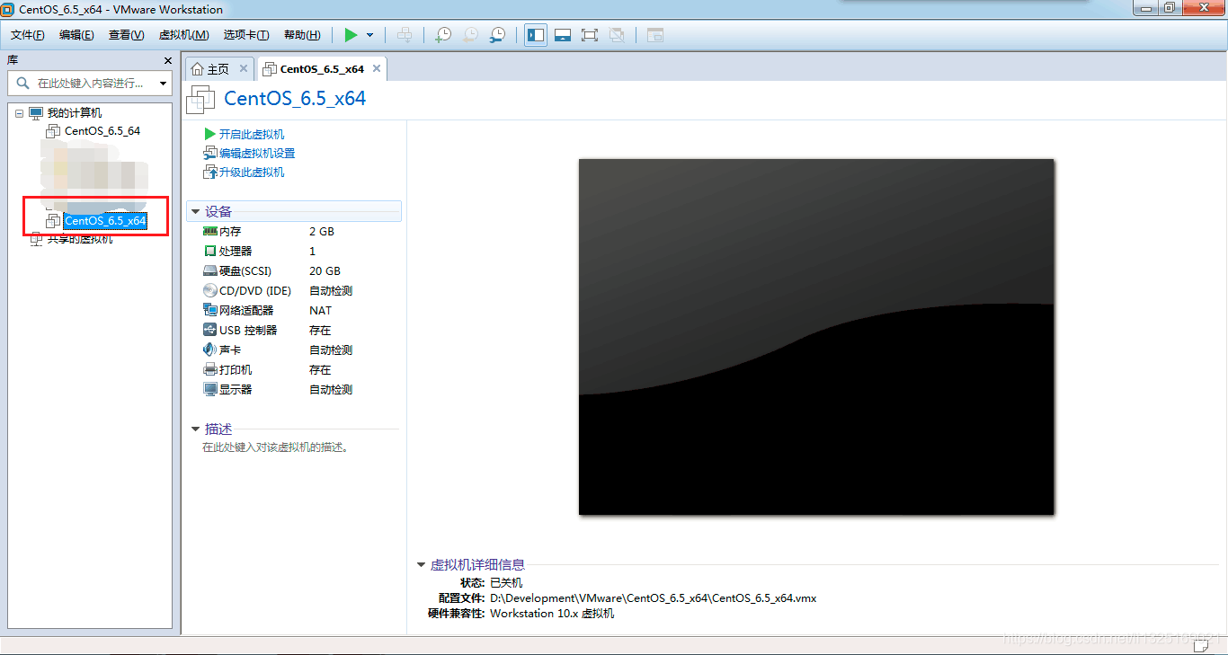Click the Unity mode toolbar icon
1228x655 pixels.
coord(617,35)
